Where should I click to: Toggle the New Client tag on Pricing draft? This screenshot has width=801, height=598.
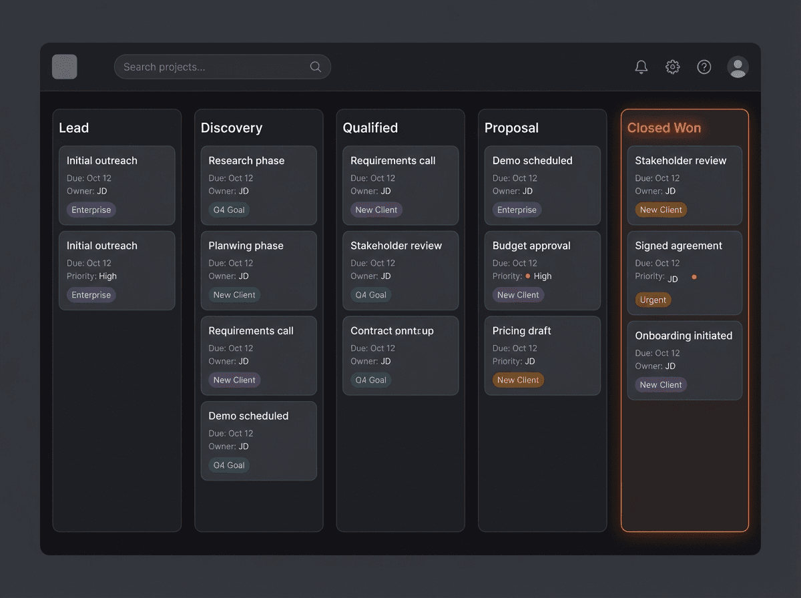click(518, 380)
